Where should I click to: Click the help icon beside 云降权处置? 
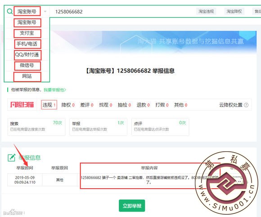tap(246, 105)
